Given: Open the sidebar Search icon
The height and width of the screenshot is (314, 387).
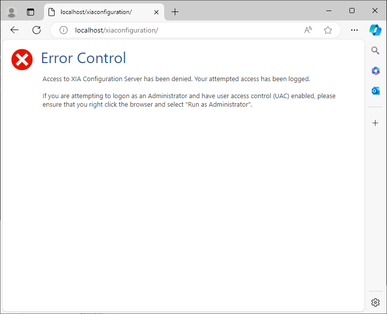Looking at the screenshot, I should click(375, 51).
